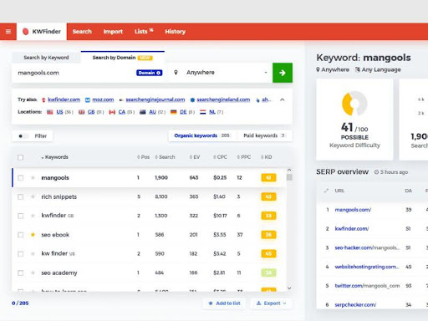
Task: Check the mangools keyword checkbox
Action: pyautogui.click(x=20, y=178)
